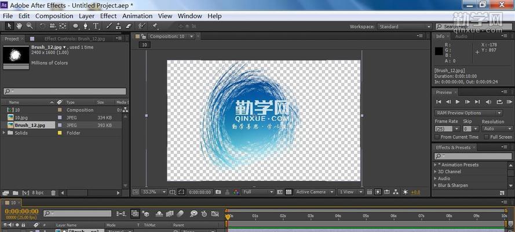Image resolution: width=515 pixels, height=232 pixels.
Task: Toggle Motion Blur switch in timeline
Action: (180, 213)
